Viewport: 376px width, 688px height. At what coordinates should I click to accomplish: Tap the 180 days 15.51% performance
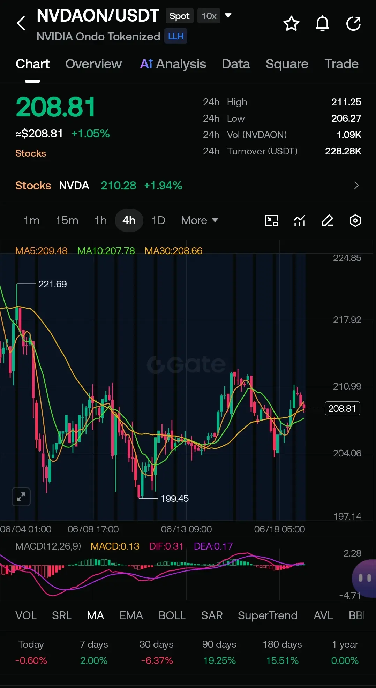click(x=282, y=652)
